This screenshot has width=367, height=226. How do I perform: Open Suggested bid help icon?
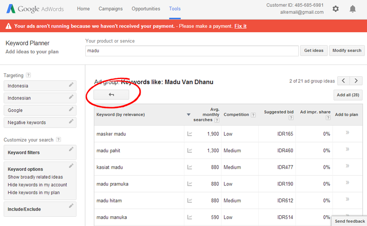[291, 117]
